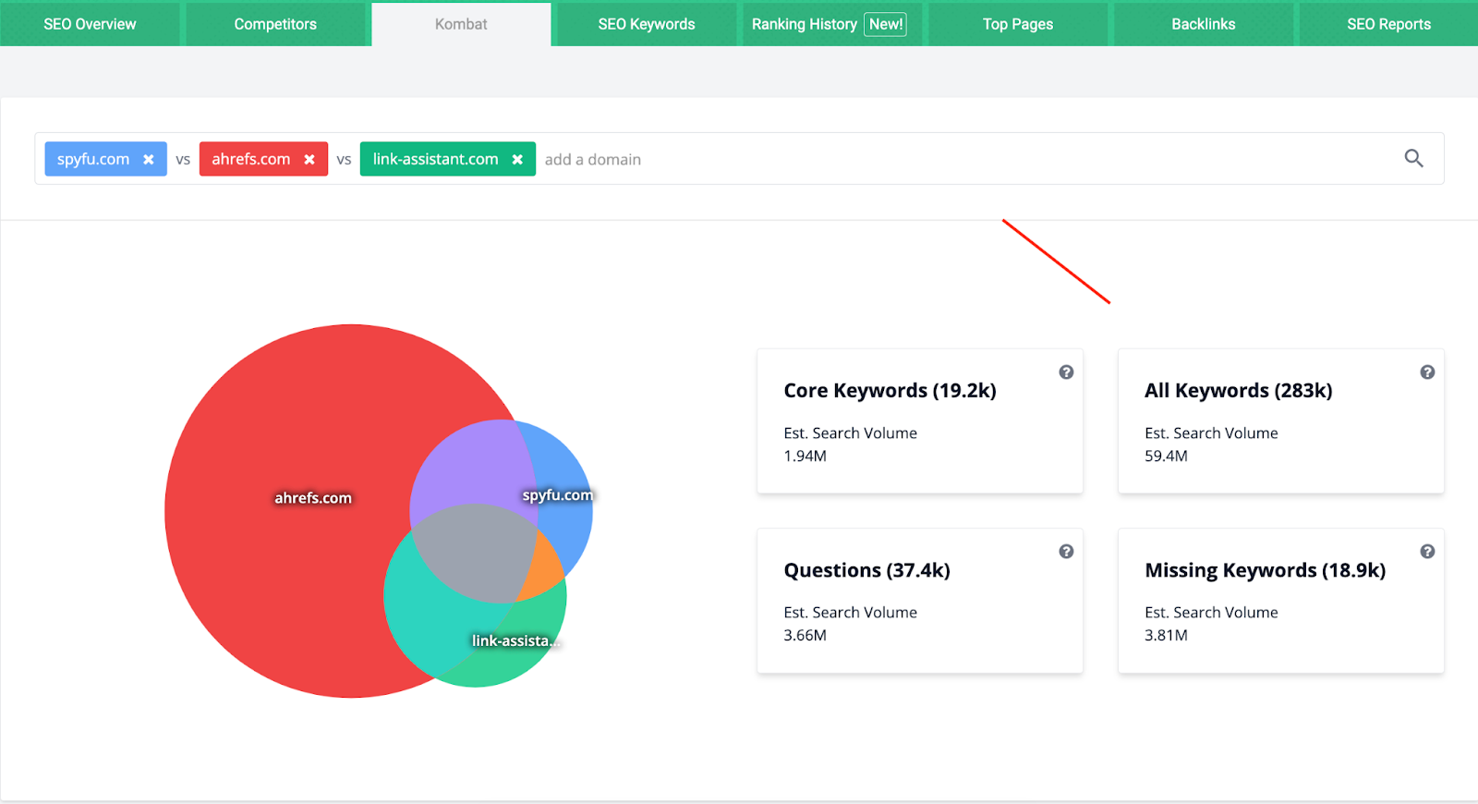This screenshot has width=1478, height=804.
Task: Click the 3.66M search volume value
Action: tap(805, 635)
